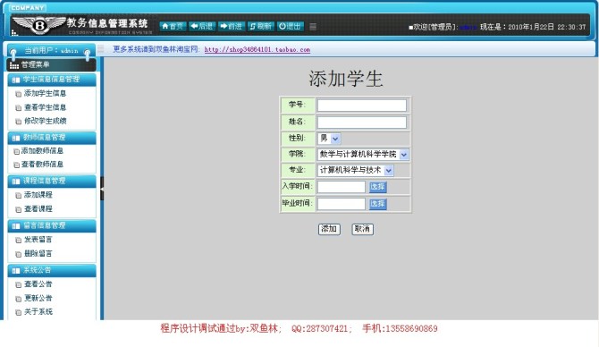Open 查看公告 in the sidebar

pos(38,284)
